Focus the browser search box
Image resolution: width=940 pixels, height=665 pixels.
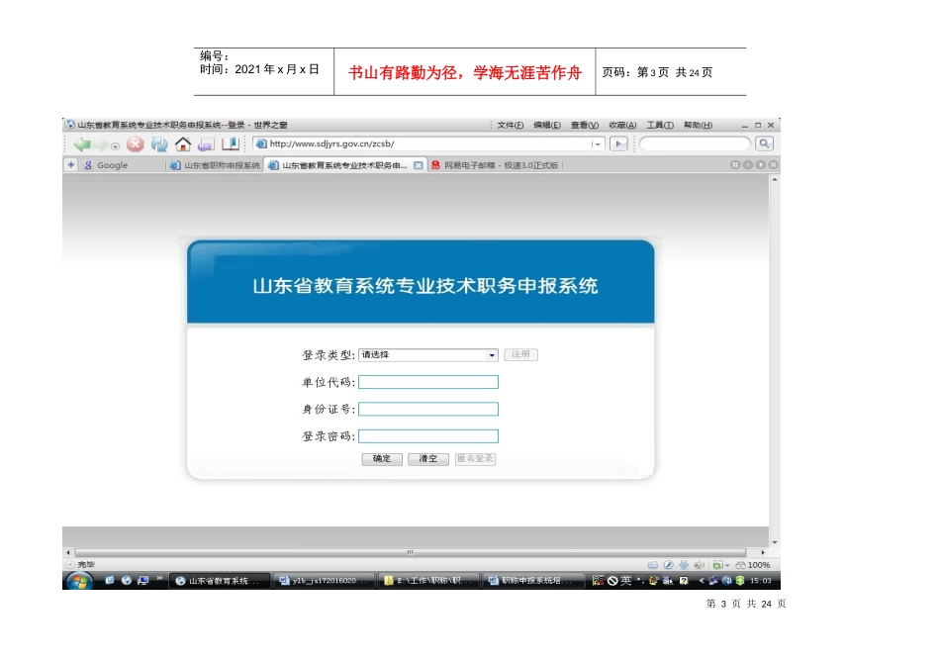tap(695, 143)
